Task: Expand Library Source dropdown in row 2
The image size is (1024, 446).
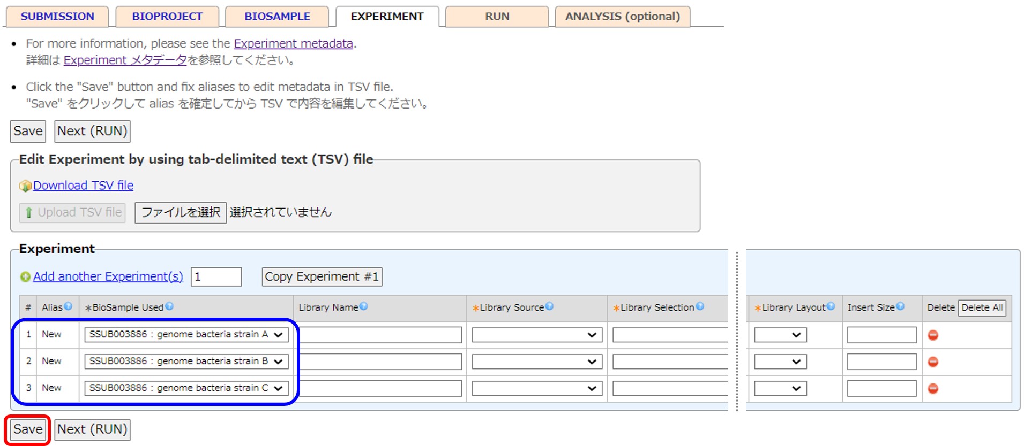Action: coord(536,362)
